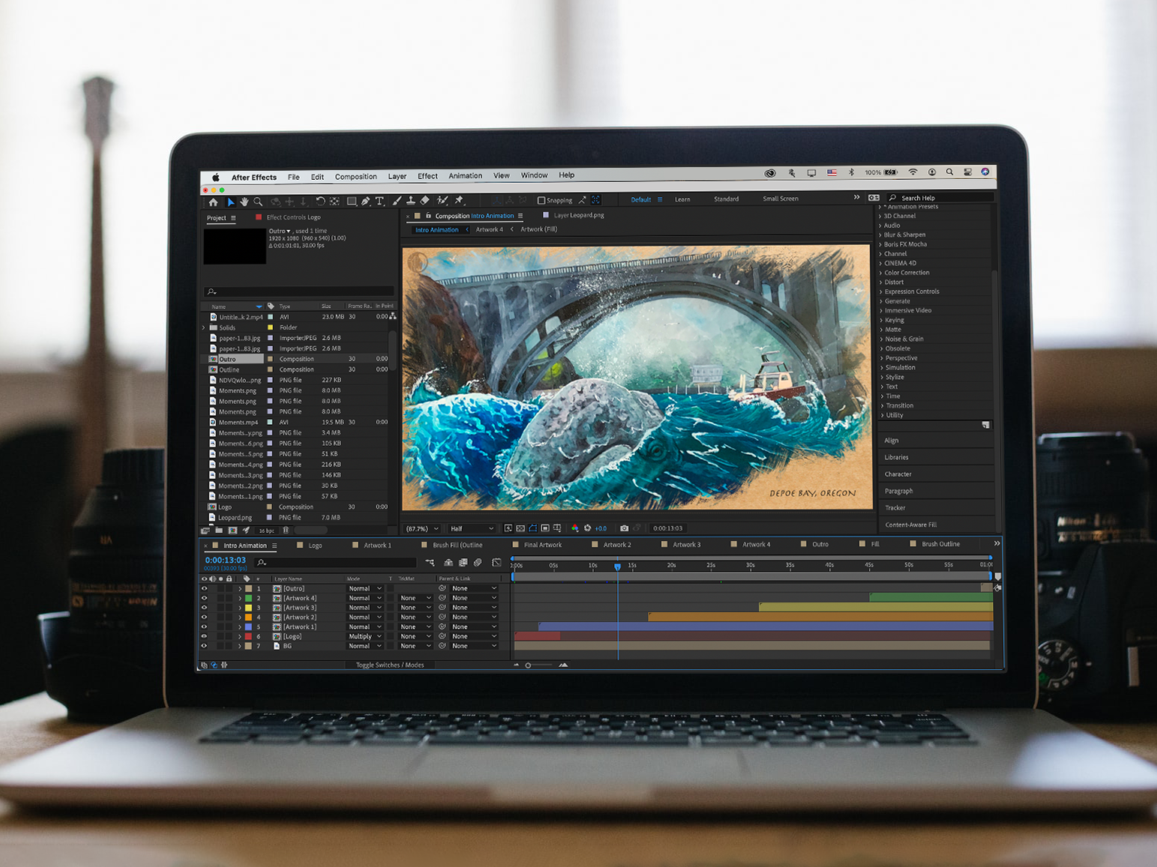
Task: Select the Roto Brush tool
Action: (442, 201)
